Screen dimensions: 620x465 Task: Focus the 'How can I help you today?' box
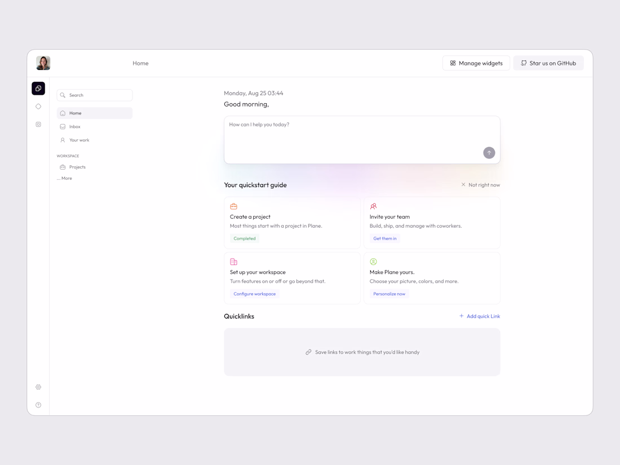click(x=362, y=140)
